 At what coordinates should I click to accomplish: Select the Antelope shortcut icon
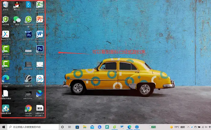point(28,81)
